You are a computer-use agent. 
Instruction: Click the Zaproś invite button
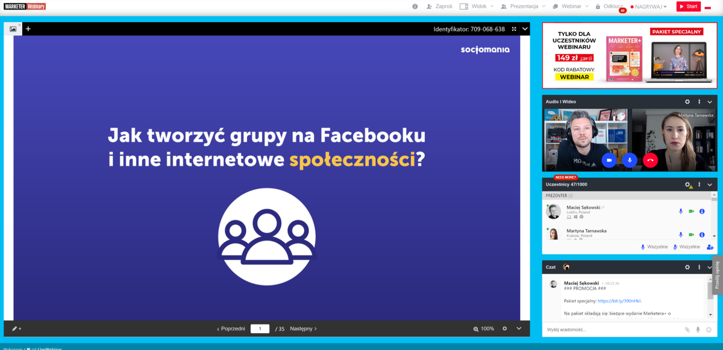pos(439,7)
